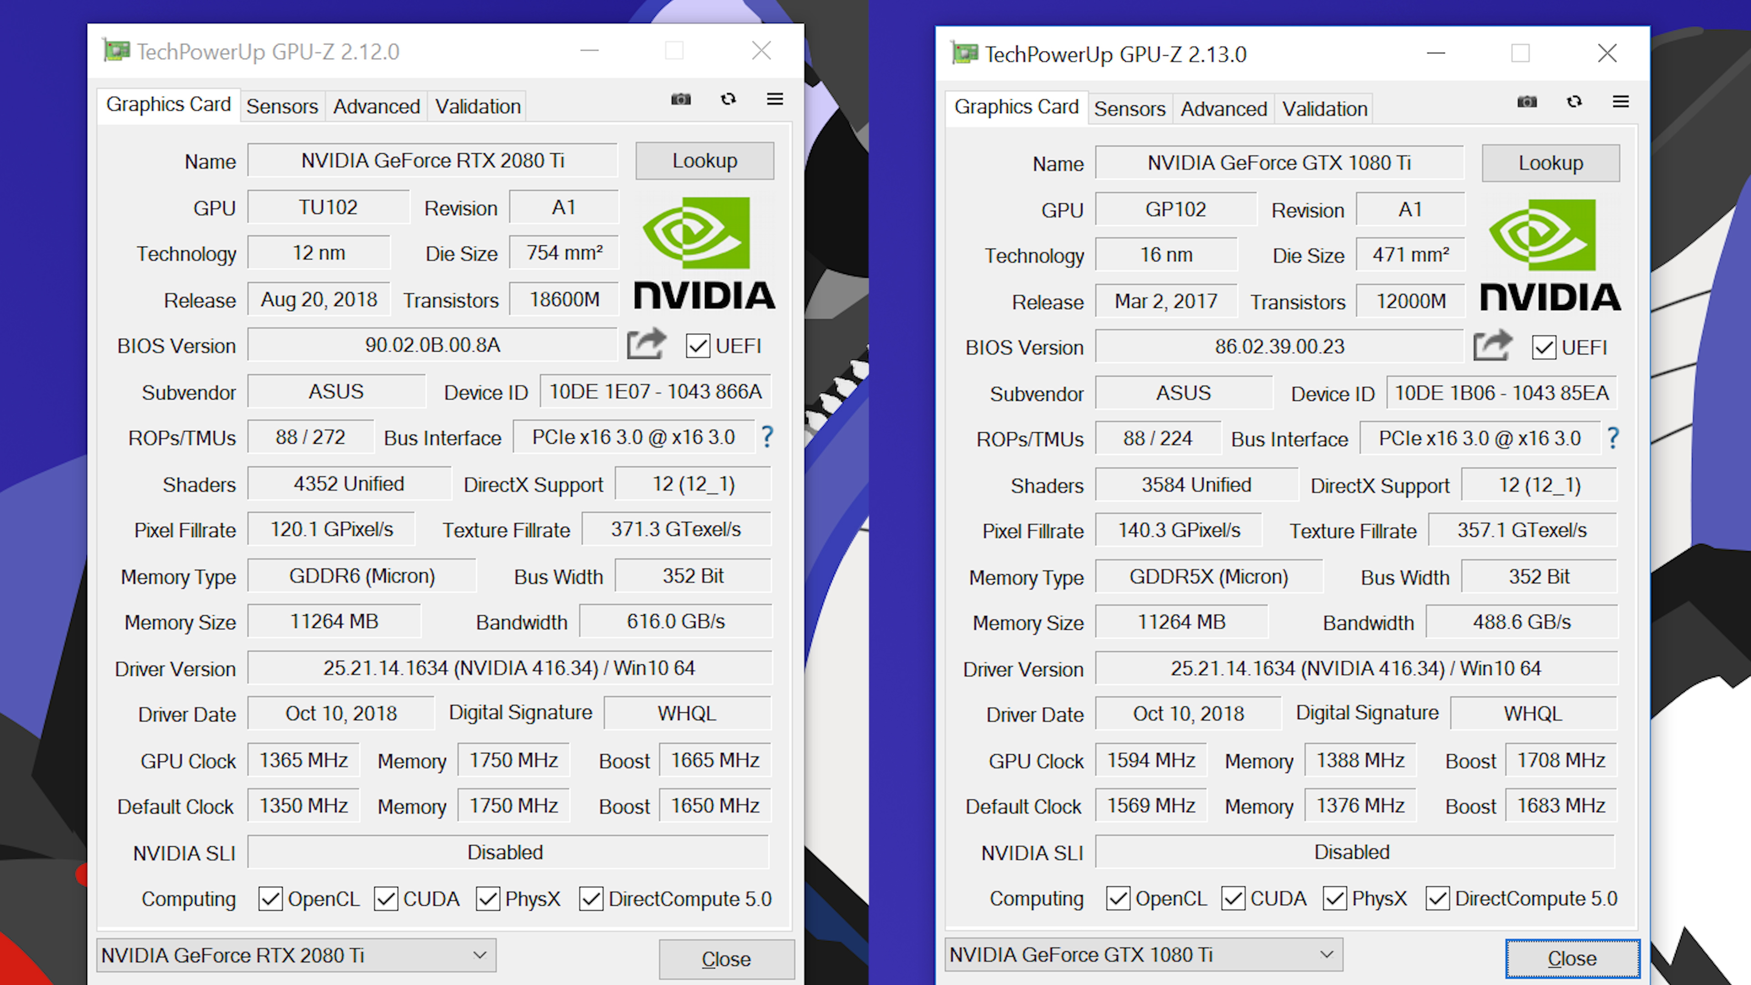
Task: Switch to Sensors tab in GPU-Z 2.12.0
Action: (x=282, y=107)
